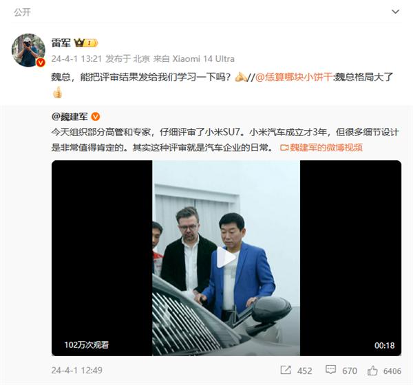Expand the post options chevron at top right
Viewport: 413px width, 385px height.
(x=395, y=12)
